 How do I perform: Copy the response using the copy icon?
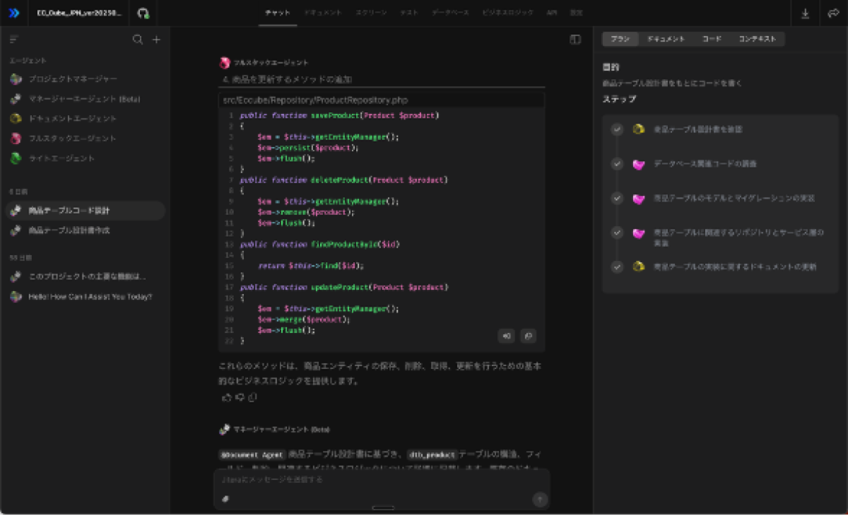point(252,397)
